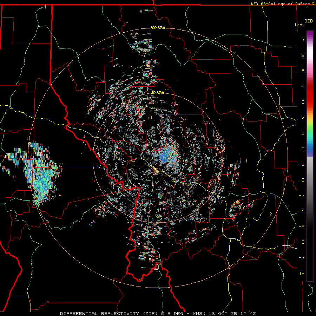Click the -3 value on color scale
Image resolution: width=316 pixels, height=316 pixels.
302,196
